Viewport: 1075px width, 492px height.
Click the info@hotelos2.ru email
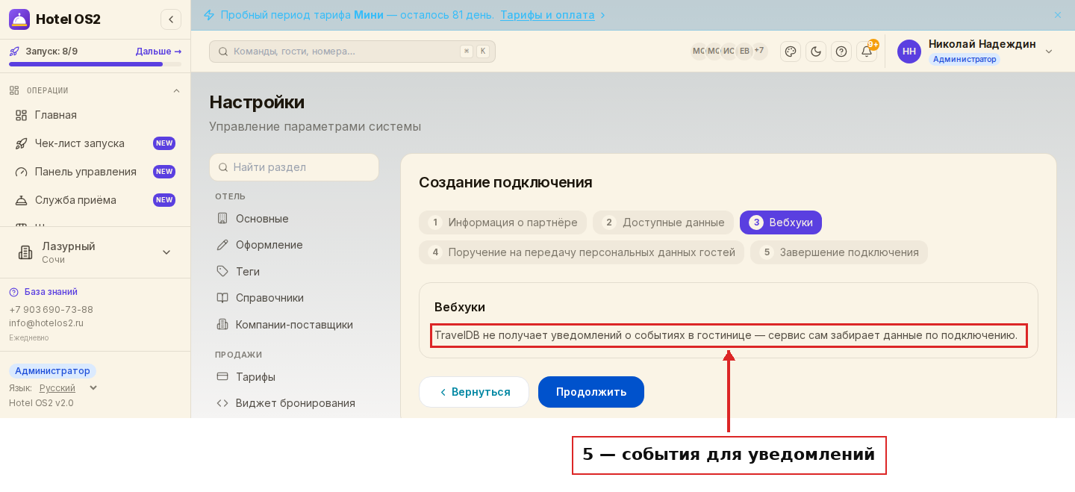[x=46, y=323]
